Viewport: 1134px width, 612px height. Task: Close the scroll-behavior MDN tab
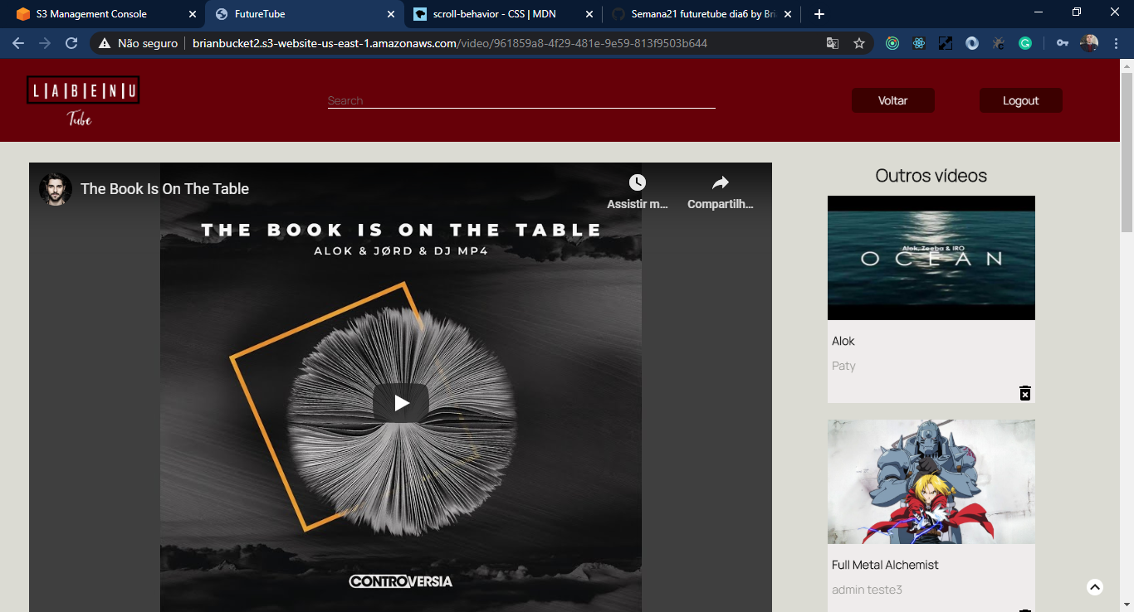[x=589, y=14]
